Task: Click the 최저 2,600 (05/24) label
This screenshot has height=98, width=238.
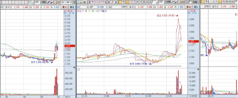Action: (x=40, y=62)
